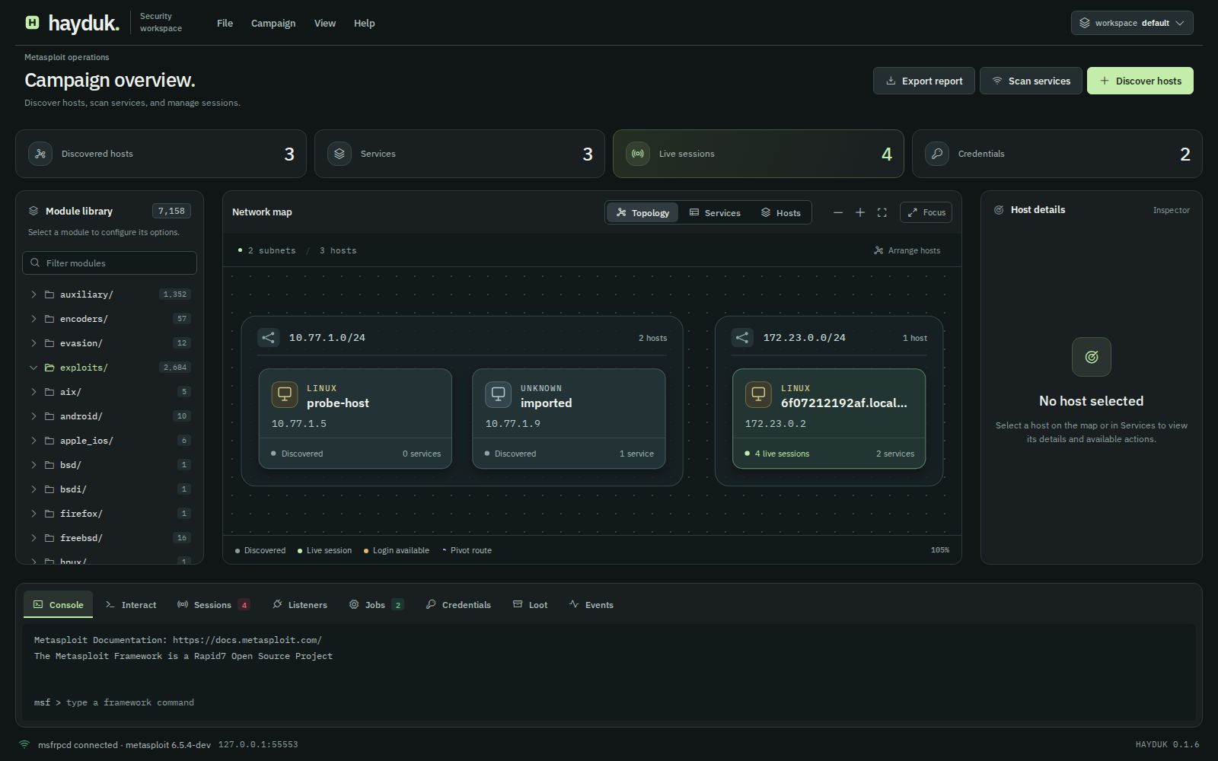The image size is (1218, 761).
Task: Click the connection wifi icon in status bar
Action: 24,744
